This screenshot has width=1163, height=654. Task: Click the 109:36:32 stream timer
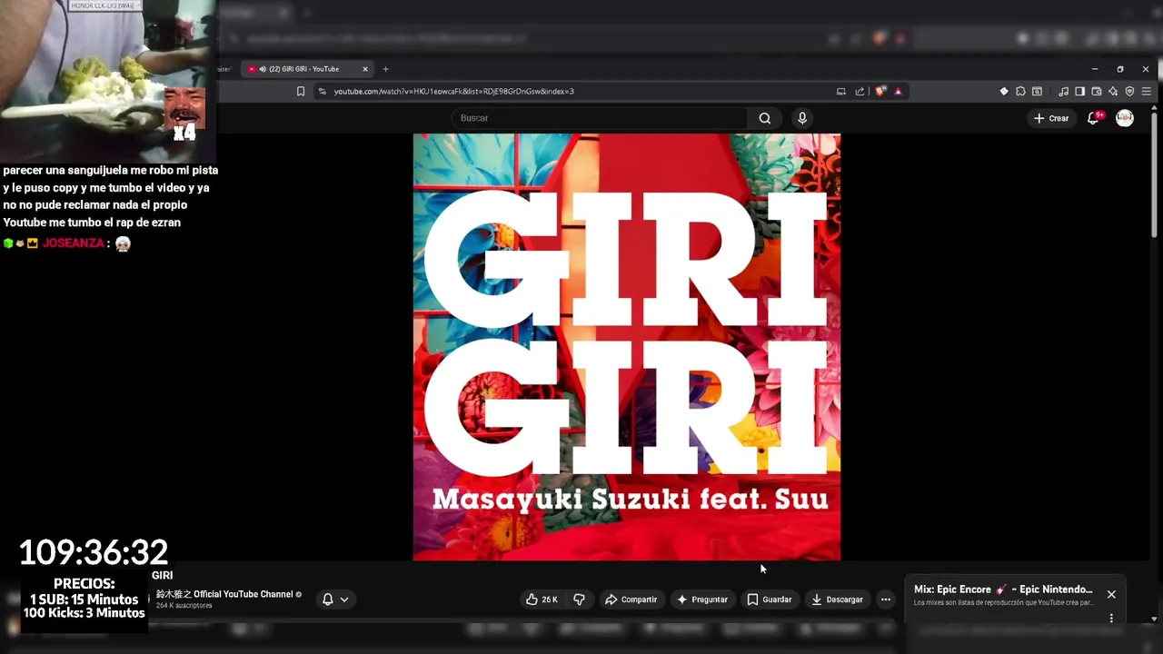94,552
